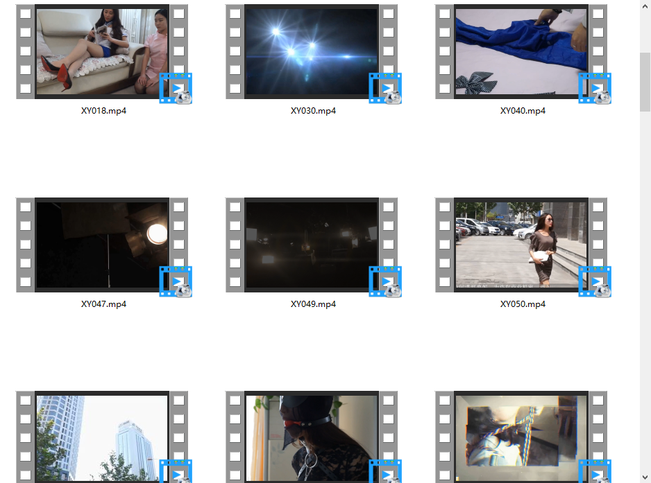
Task: Select the XY049.mp4 video thumbnail
Action: pos(312,245)
